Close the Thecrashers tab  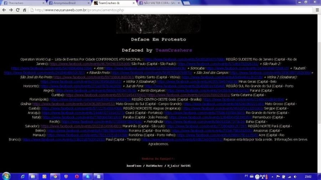pos(44,3)
